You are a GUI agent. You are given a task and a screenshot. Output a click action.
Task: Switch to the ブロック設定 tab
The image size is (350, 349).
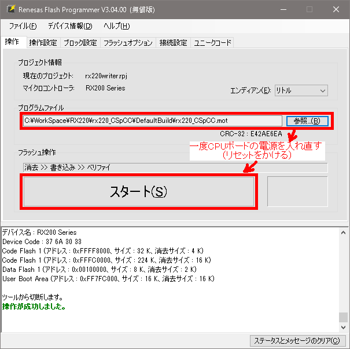80,42
